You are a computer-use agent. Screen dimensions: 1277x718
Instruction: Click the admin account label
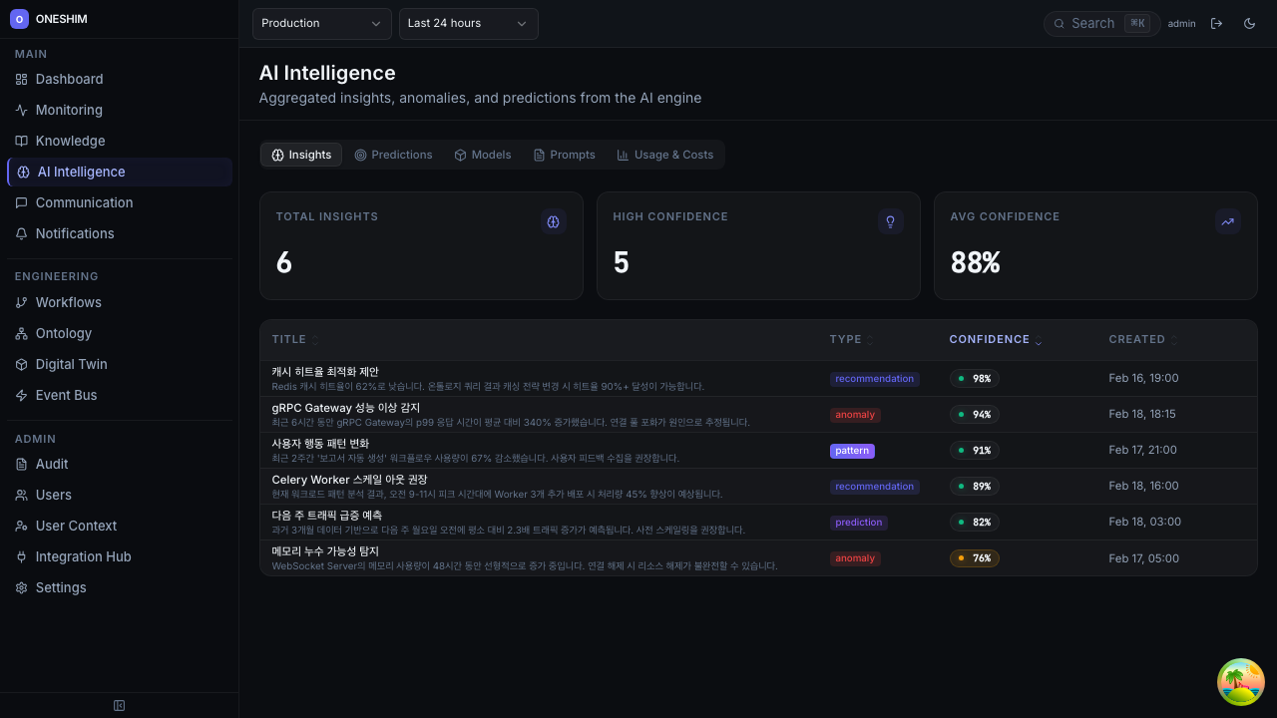1181,23
